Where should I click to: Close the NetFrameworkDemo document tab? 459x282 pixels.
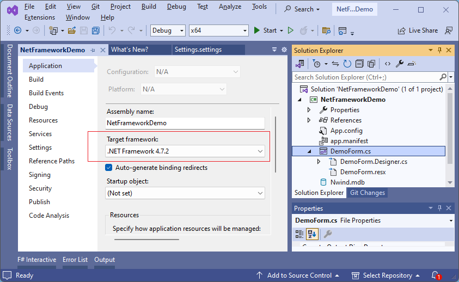103,51
